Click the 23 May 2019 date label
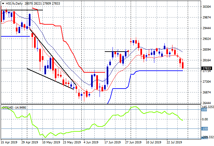The image size is (214, 146). pyautogui.click(x=71, y=142)
